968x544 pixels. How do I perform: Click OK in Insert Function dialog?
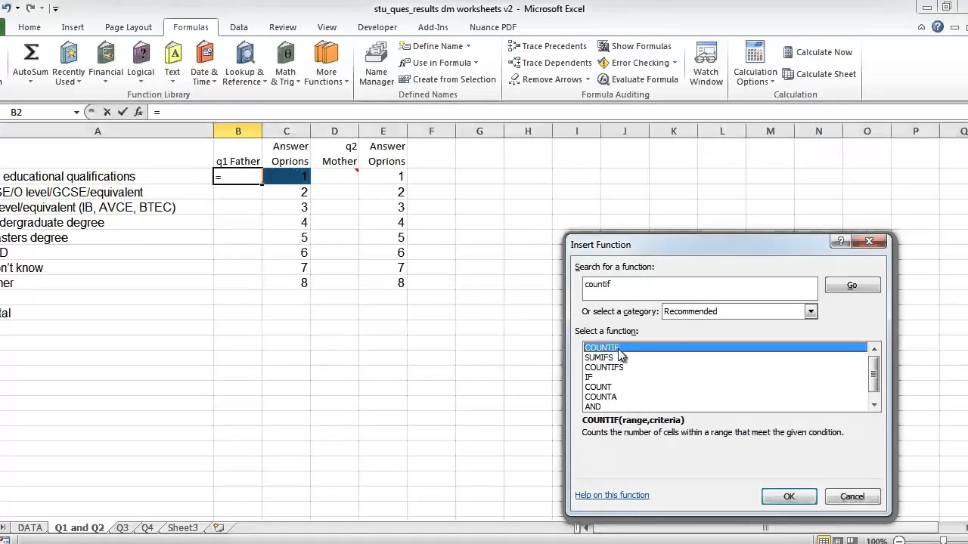tap(789, 496)
